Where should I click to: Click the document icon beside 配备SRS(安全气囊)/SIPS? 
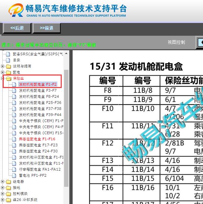click(x=8, y=54)
